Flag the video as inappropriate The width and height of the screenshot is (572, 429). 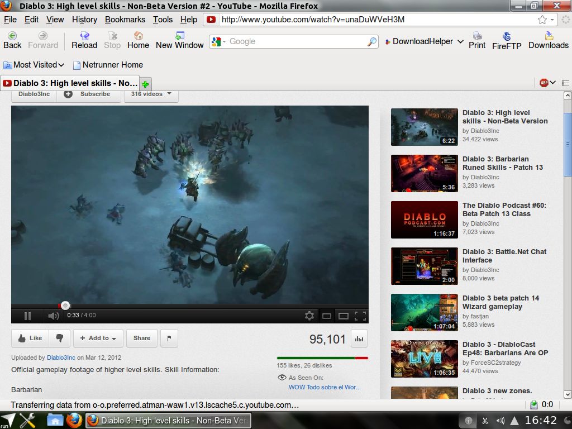169,338
